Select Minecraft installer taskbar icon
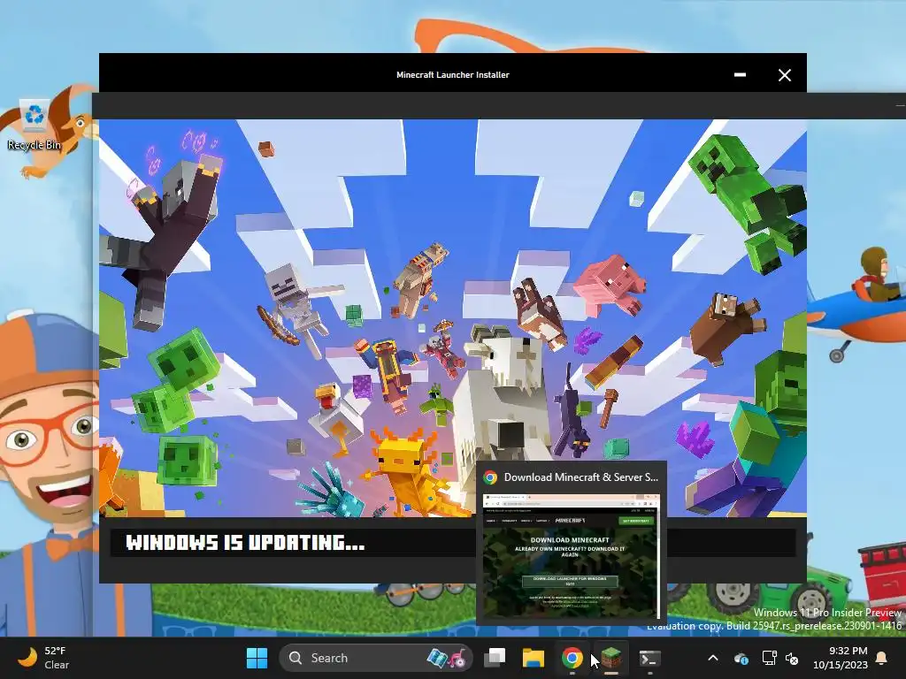Image resolution: width=906 pixels, height=679 pixels. tap(610, 658)
